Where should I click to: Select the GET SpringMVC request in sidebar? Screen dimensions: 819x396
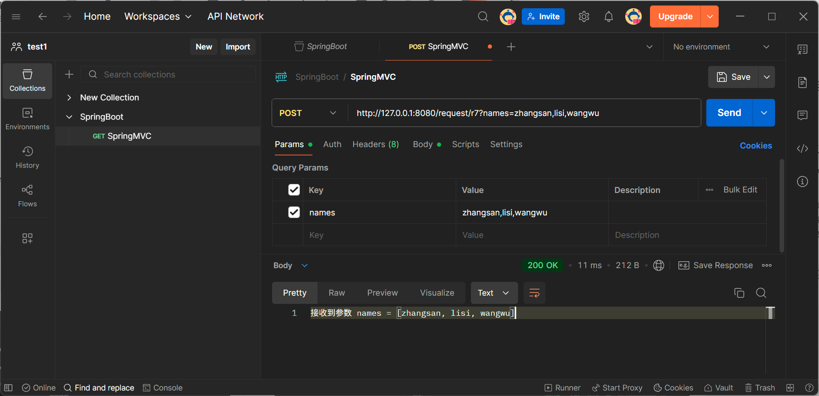click(x=158, y=136)
